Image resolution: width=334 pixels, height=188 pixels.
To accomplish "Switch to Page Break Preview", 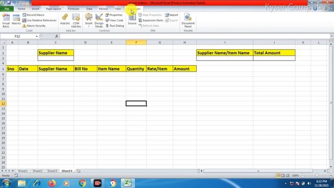I will pos(288,175).
